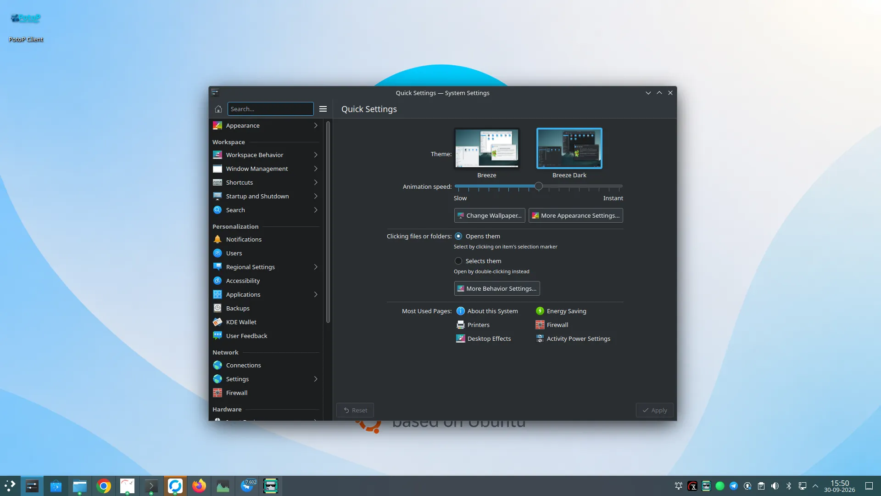The height and width of the screenshot is (496, 881).
Task: Expand the Applications category
Action: point(266,294)
